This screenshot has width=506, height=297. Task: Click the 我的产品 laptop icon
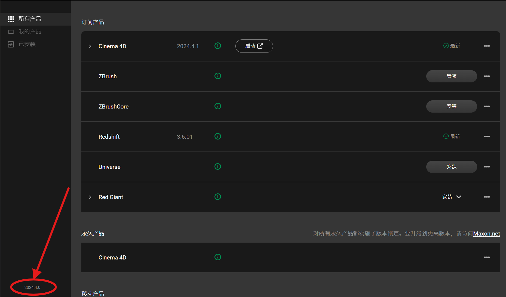[11, 32]
